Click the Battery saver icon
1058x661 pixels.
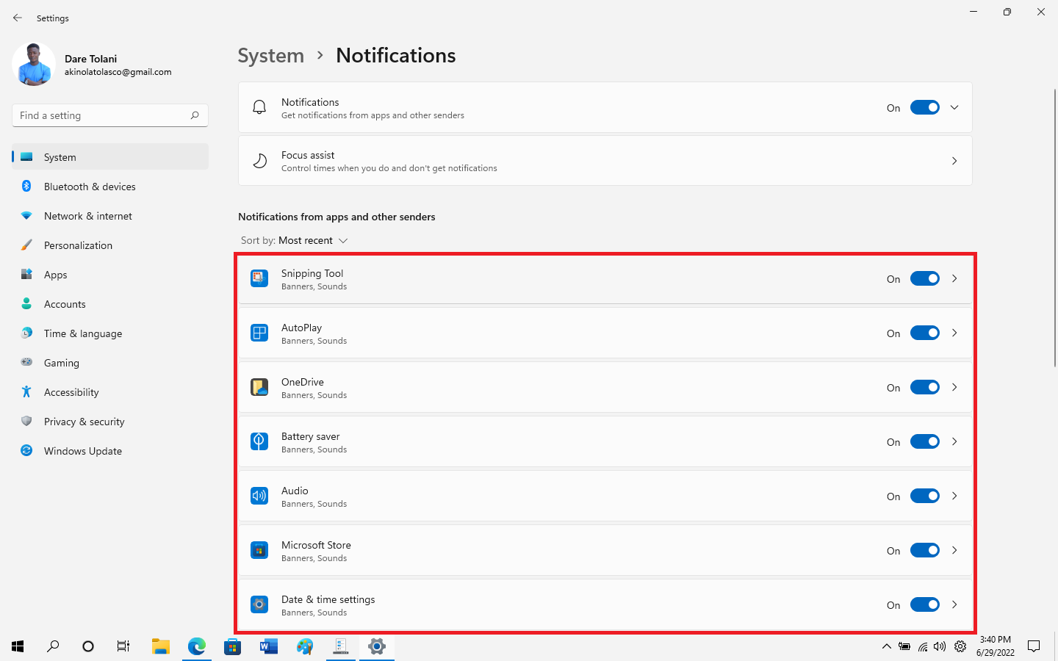coord(259,441)
